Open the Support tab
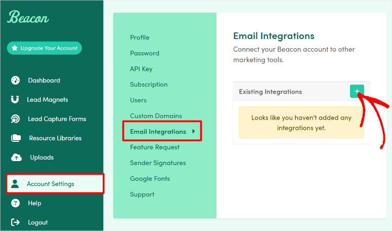 coord(142,195)
